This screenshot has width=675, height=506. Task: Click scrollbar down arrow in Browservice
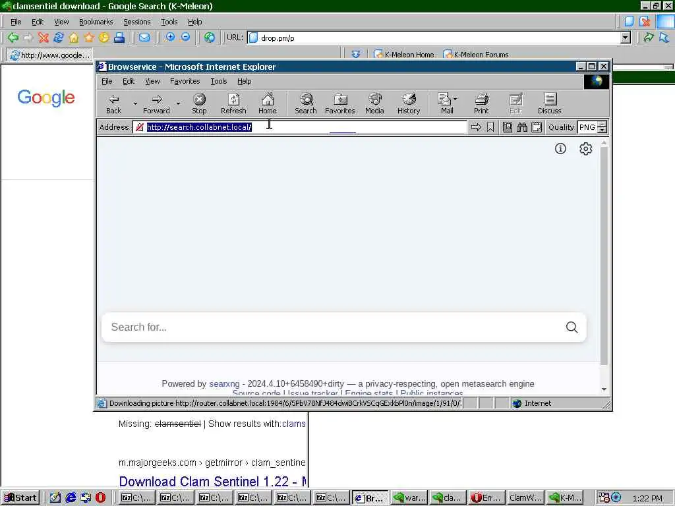604,389
